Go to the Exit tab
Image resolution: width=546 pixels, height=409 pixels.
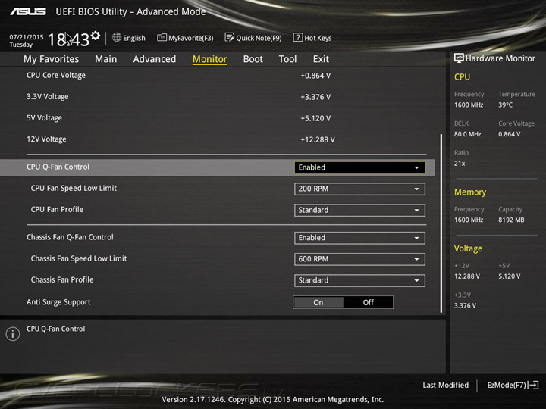tap(321, 59)
